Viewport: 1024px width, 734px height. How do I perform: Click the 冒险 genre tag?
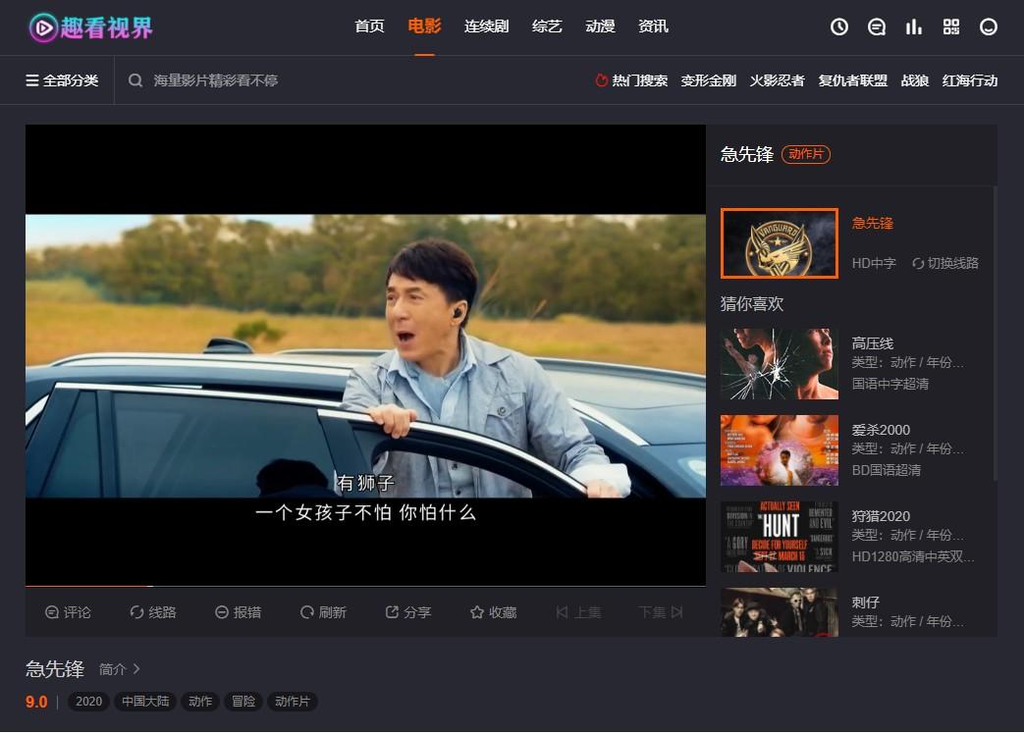(x=243, y=702)
